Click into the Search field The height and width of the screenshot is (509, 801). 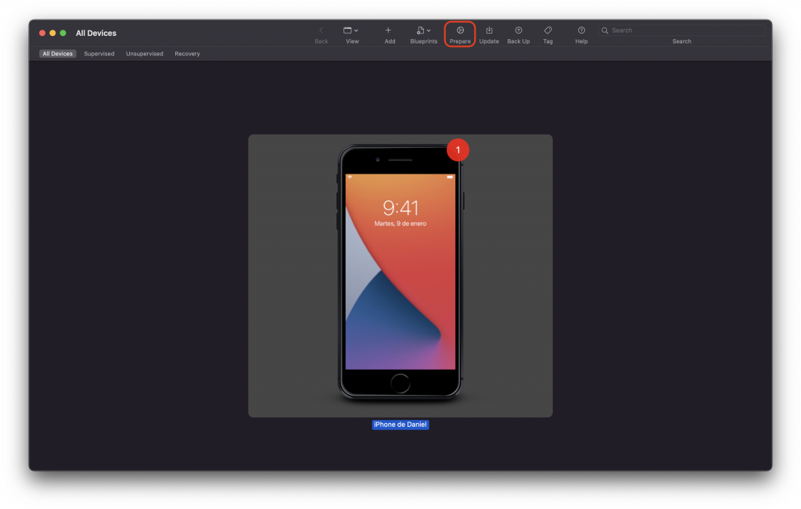[x=682, y=30]
